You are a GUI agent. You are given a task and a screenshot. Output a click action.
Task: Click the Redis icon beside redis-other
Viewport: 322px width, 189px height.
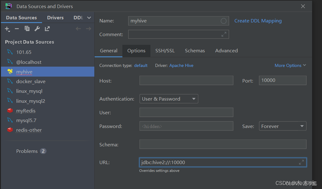10,130
